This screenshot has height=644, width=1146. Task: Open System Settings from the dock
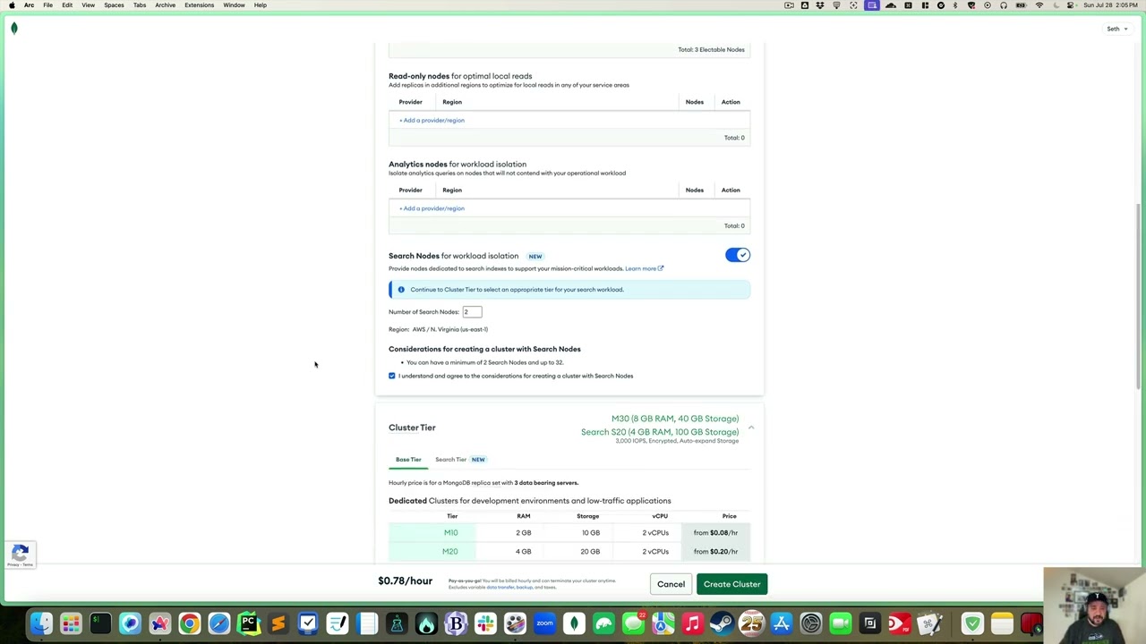point(810,623)
